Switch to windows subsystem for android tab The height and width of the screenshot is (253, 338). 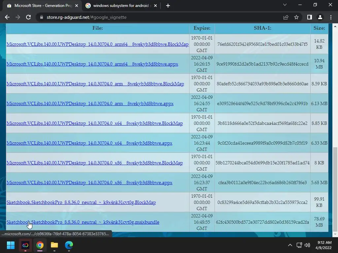[121, 6]
